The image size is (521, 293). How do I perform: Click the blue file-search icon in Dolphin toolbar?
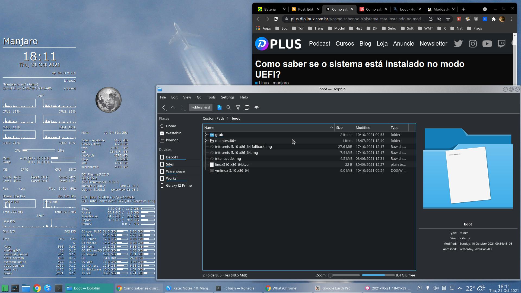(220, 107)
